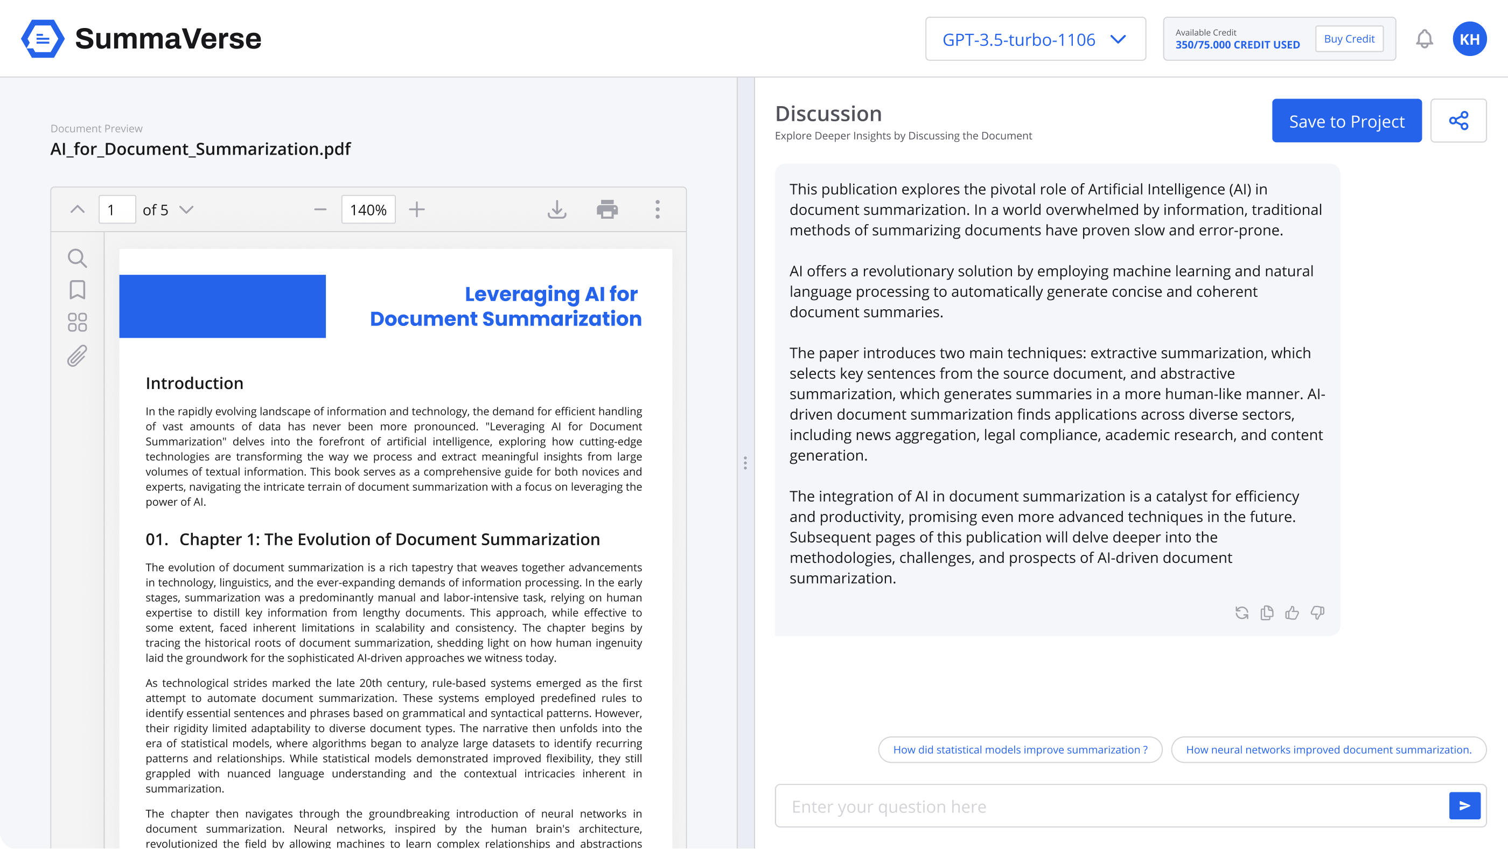
Task: Open the GPT-3.5-turbo-1106 model dropdown
Action: 1035,39
